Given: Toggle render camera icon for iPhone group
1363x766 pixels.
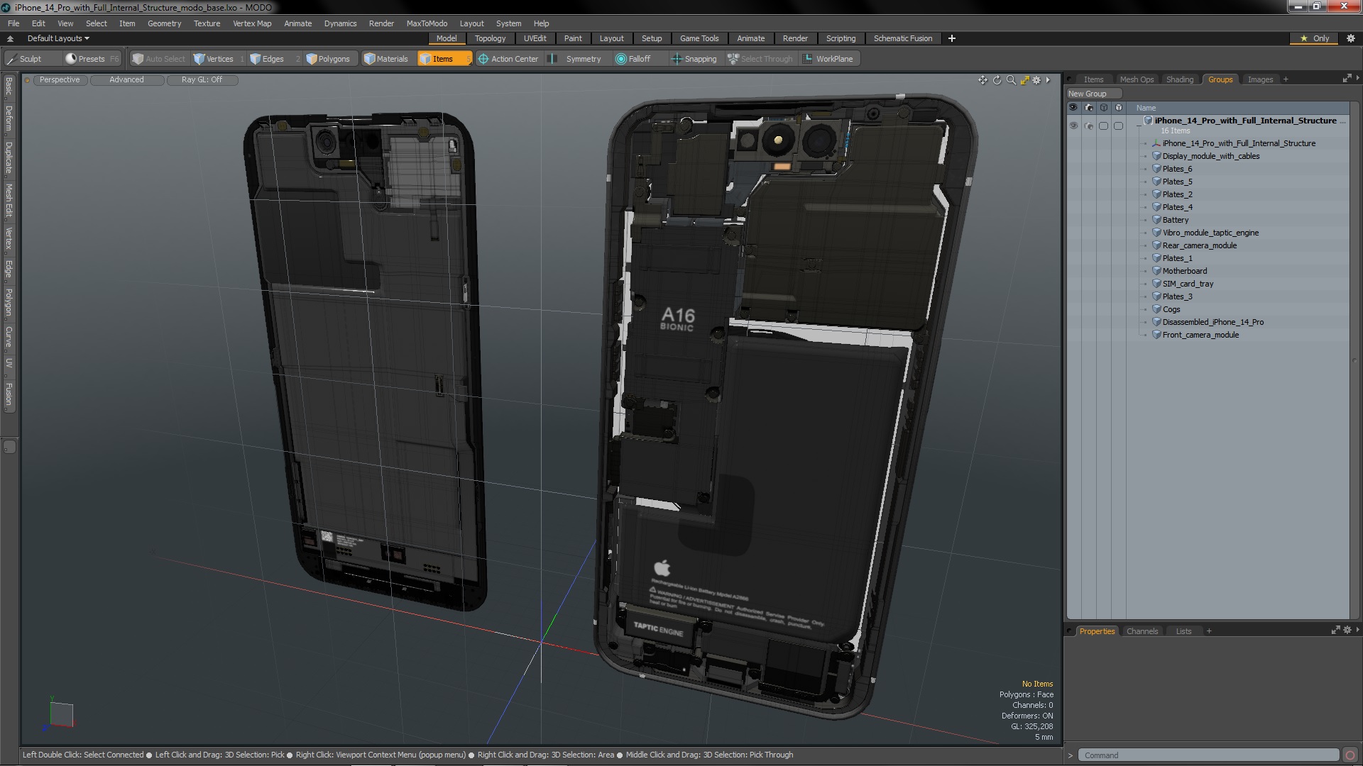Looking at the screenshot, I should [1088, 126].
